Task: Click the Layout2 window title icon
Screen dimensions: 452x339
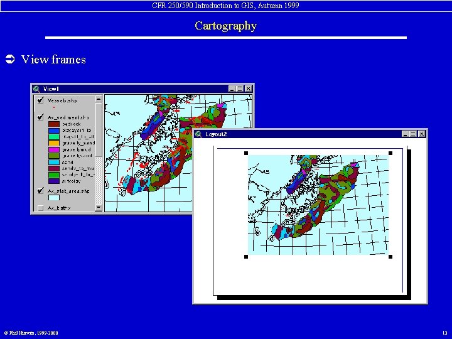Action: (x=198, y=134)
